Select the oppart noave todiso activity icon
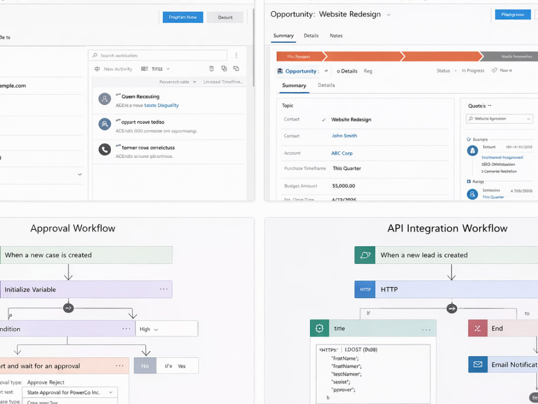 105,124
